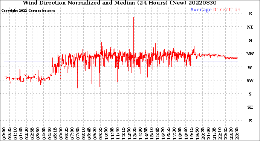Click the 06:25 time label
The image size is (260, 141).
[x=66, y=134]
